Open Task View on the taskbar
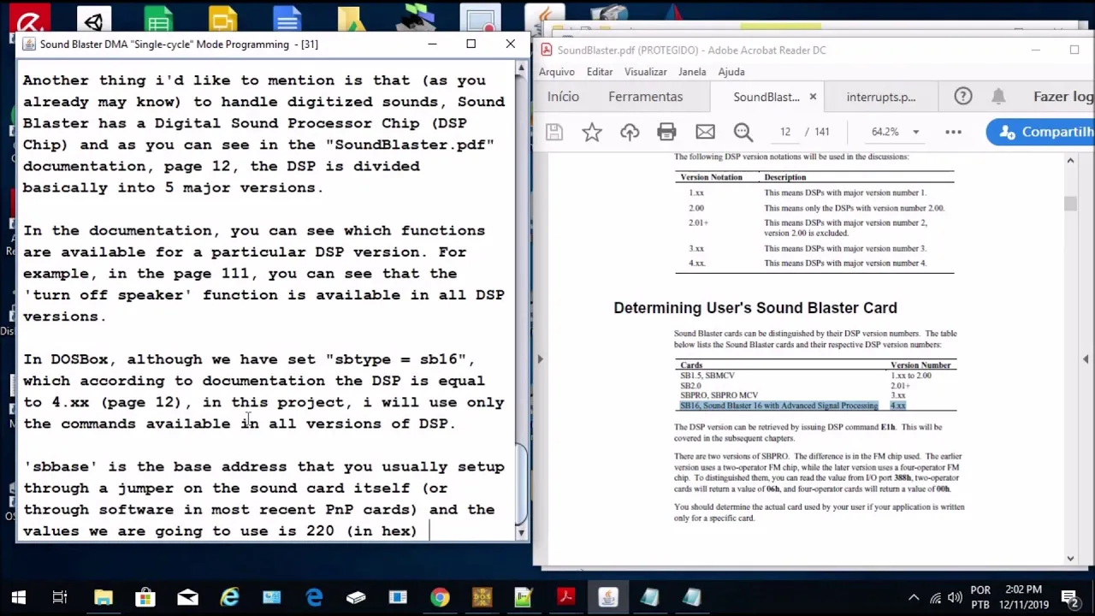1095x616 pixels. 60,597
